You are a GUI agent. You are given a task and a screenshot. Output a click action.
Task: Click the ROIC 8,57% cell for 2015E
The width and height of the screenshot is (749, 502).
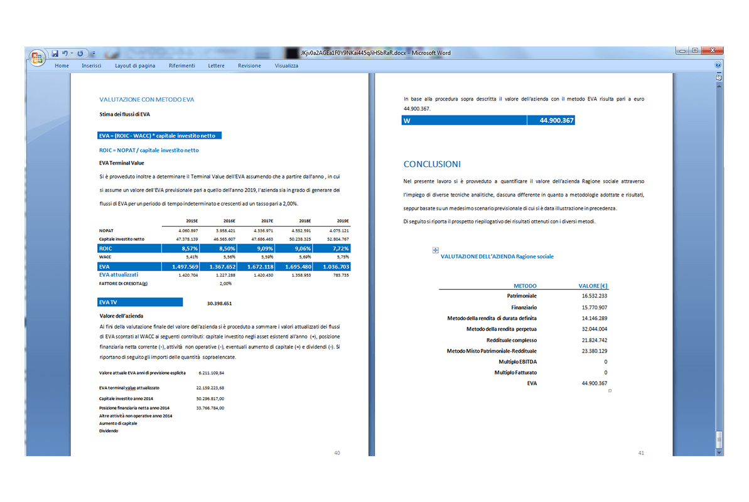click(181, 248)
